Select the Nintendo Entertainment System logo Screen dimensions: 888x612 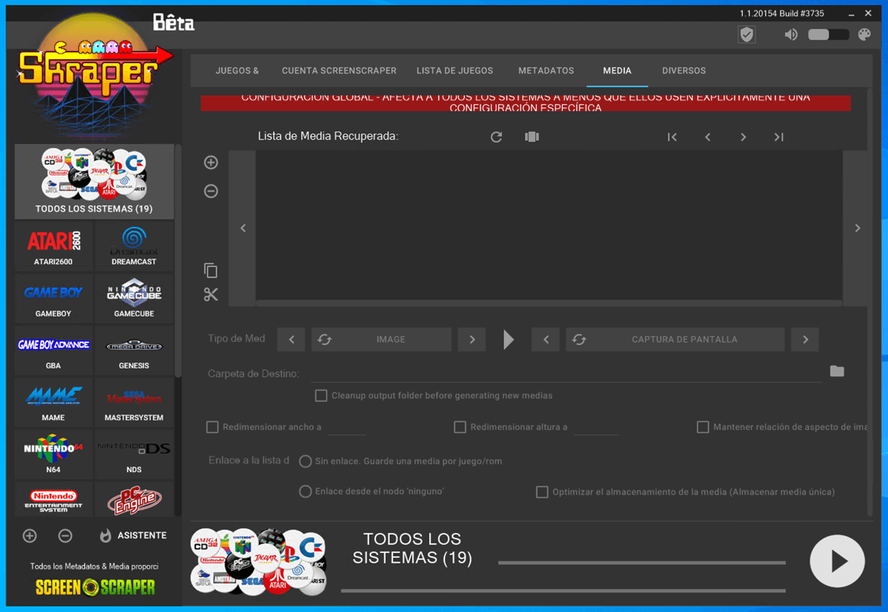tap(53, 500)
